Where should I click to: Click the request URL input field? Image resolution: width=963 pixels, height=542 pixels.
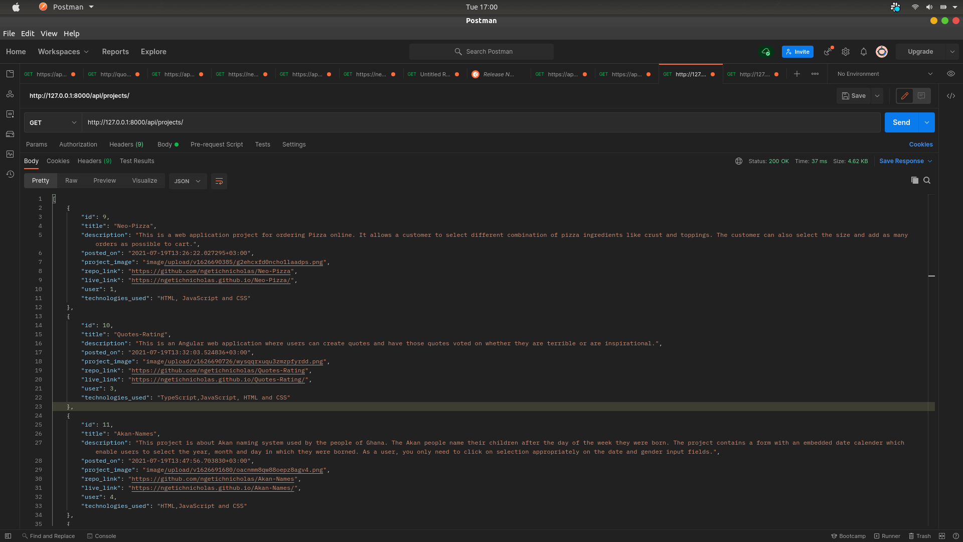pos(481,122)
